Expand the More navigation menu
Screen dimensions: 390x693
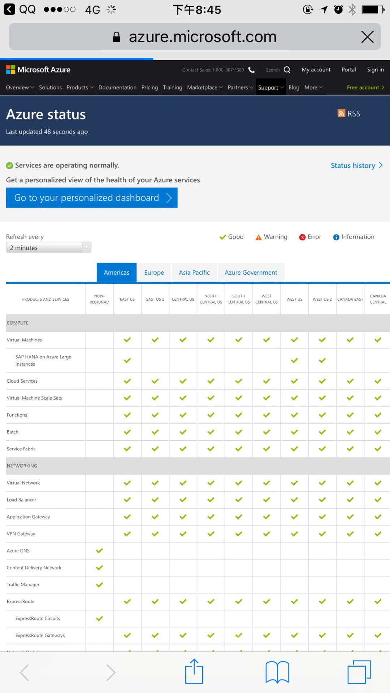point(313,87)
